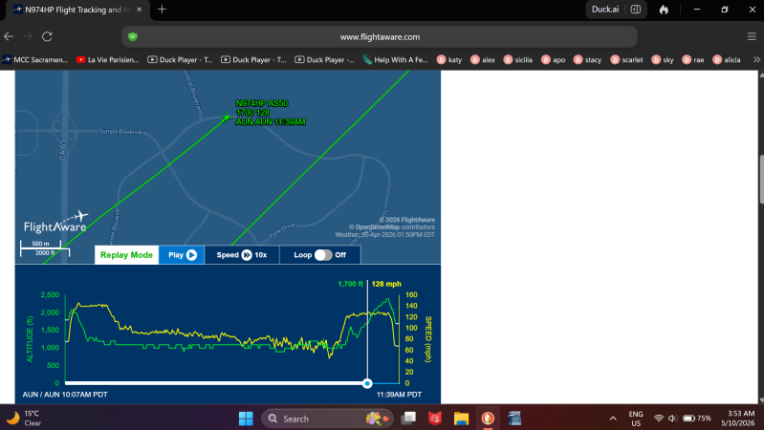Expand the bookmarks overflow chevron
The width and height of the screenshot is (764, 430).
point(756,59)
